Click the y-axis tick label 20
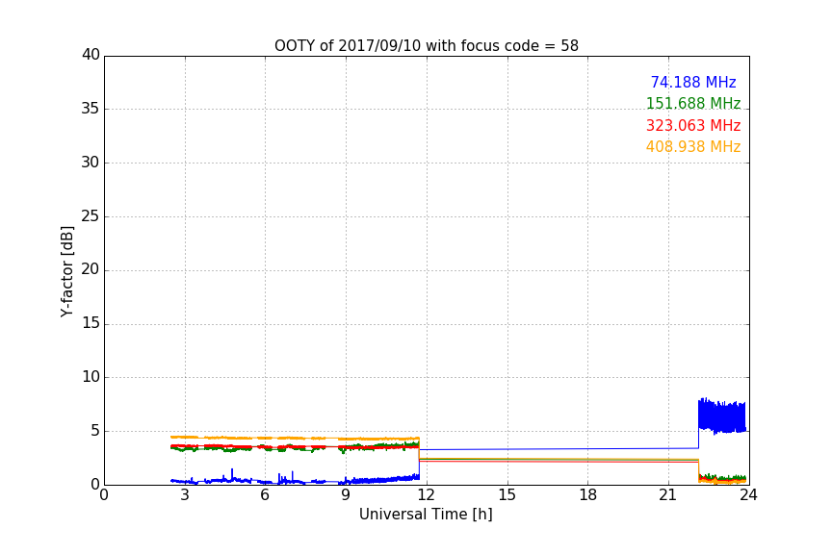Image resolution: width=832 pixels, height=554 pixels. [91, 269]
